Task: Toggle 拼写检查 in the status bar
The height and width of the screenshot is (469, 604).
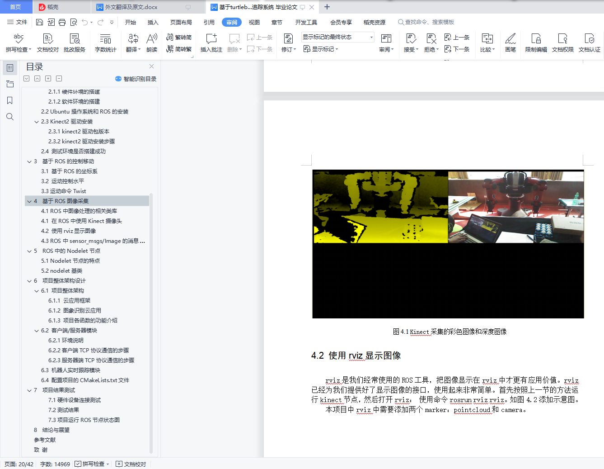Action: (92, 464)
